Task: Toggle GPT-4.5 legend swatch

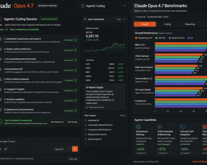Action: 157,38
